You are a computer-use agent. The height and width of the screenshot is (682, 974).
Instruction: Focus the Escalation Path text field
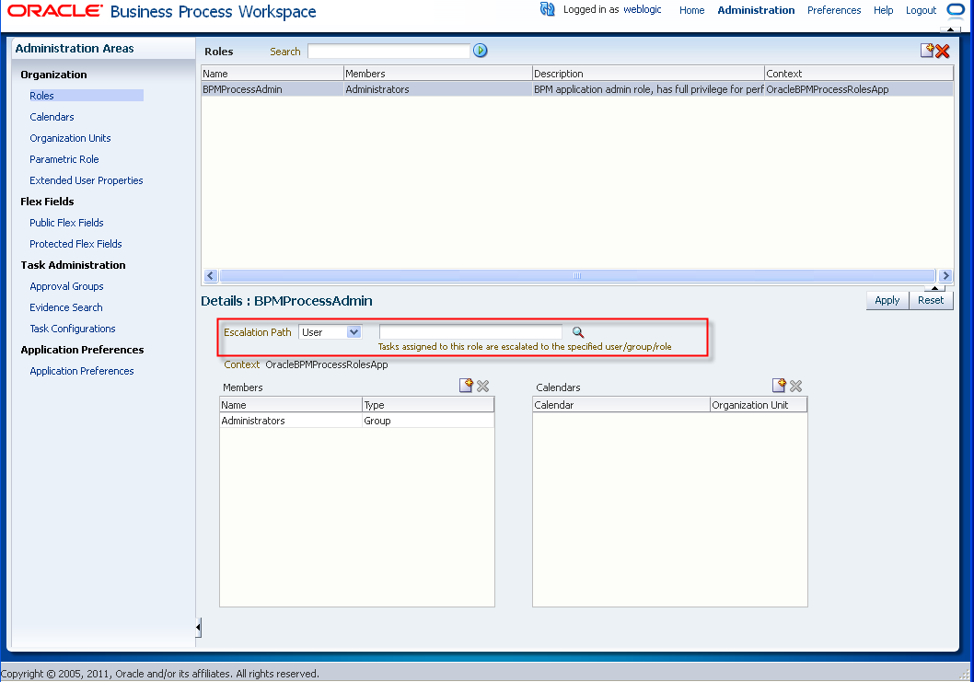click(x=470, y=331)
